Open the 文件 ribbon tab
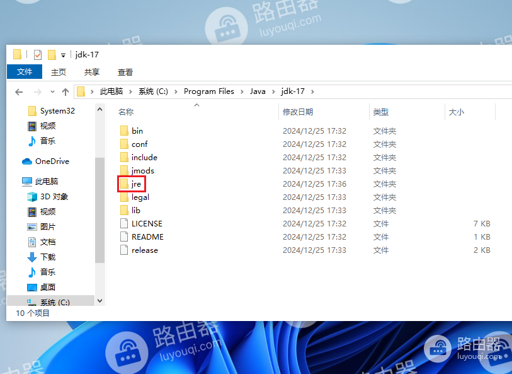Viewport: 512px width, 374px height. tap(25, 72)
